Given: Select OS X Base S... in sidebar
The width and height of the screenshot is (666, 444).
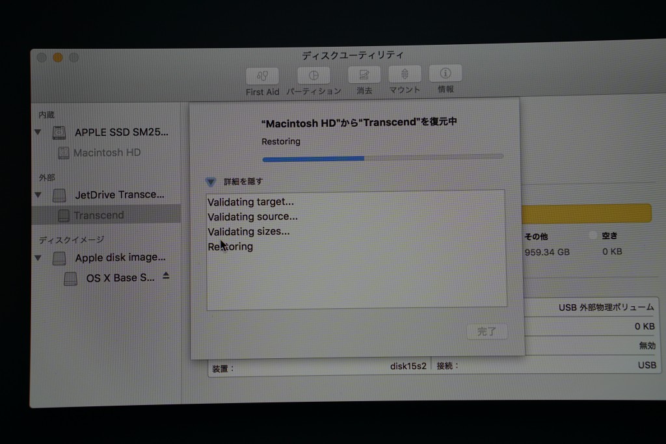Looking at the screenshot, I should pyautogui.click(x=120, y=278).
